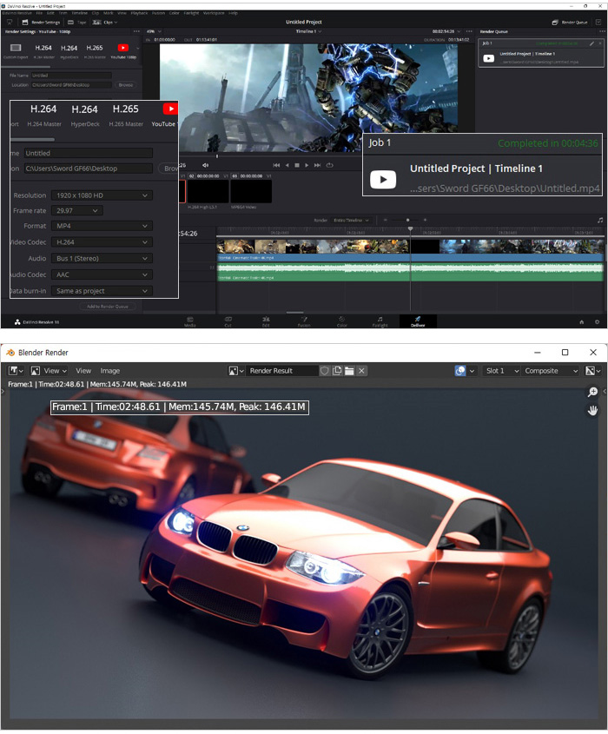Open Workspace menu in DaVinci Resolve
The width and height of the screenshot is (608, 734).
(x=214, y=13)
